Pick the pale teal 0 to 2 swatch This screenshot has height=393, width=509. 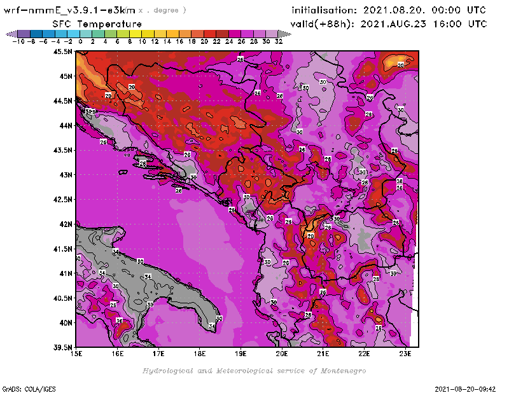86,34
